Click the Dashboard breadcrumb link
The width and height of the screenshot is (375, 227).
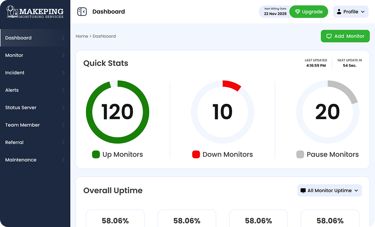(x=104, y=36)
